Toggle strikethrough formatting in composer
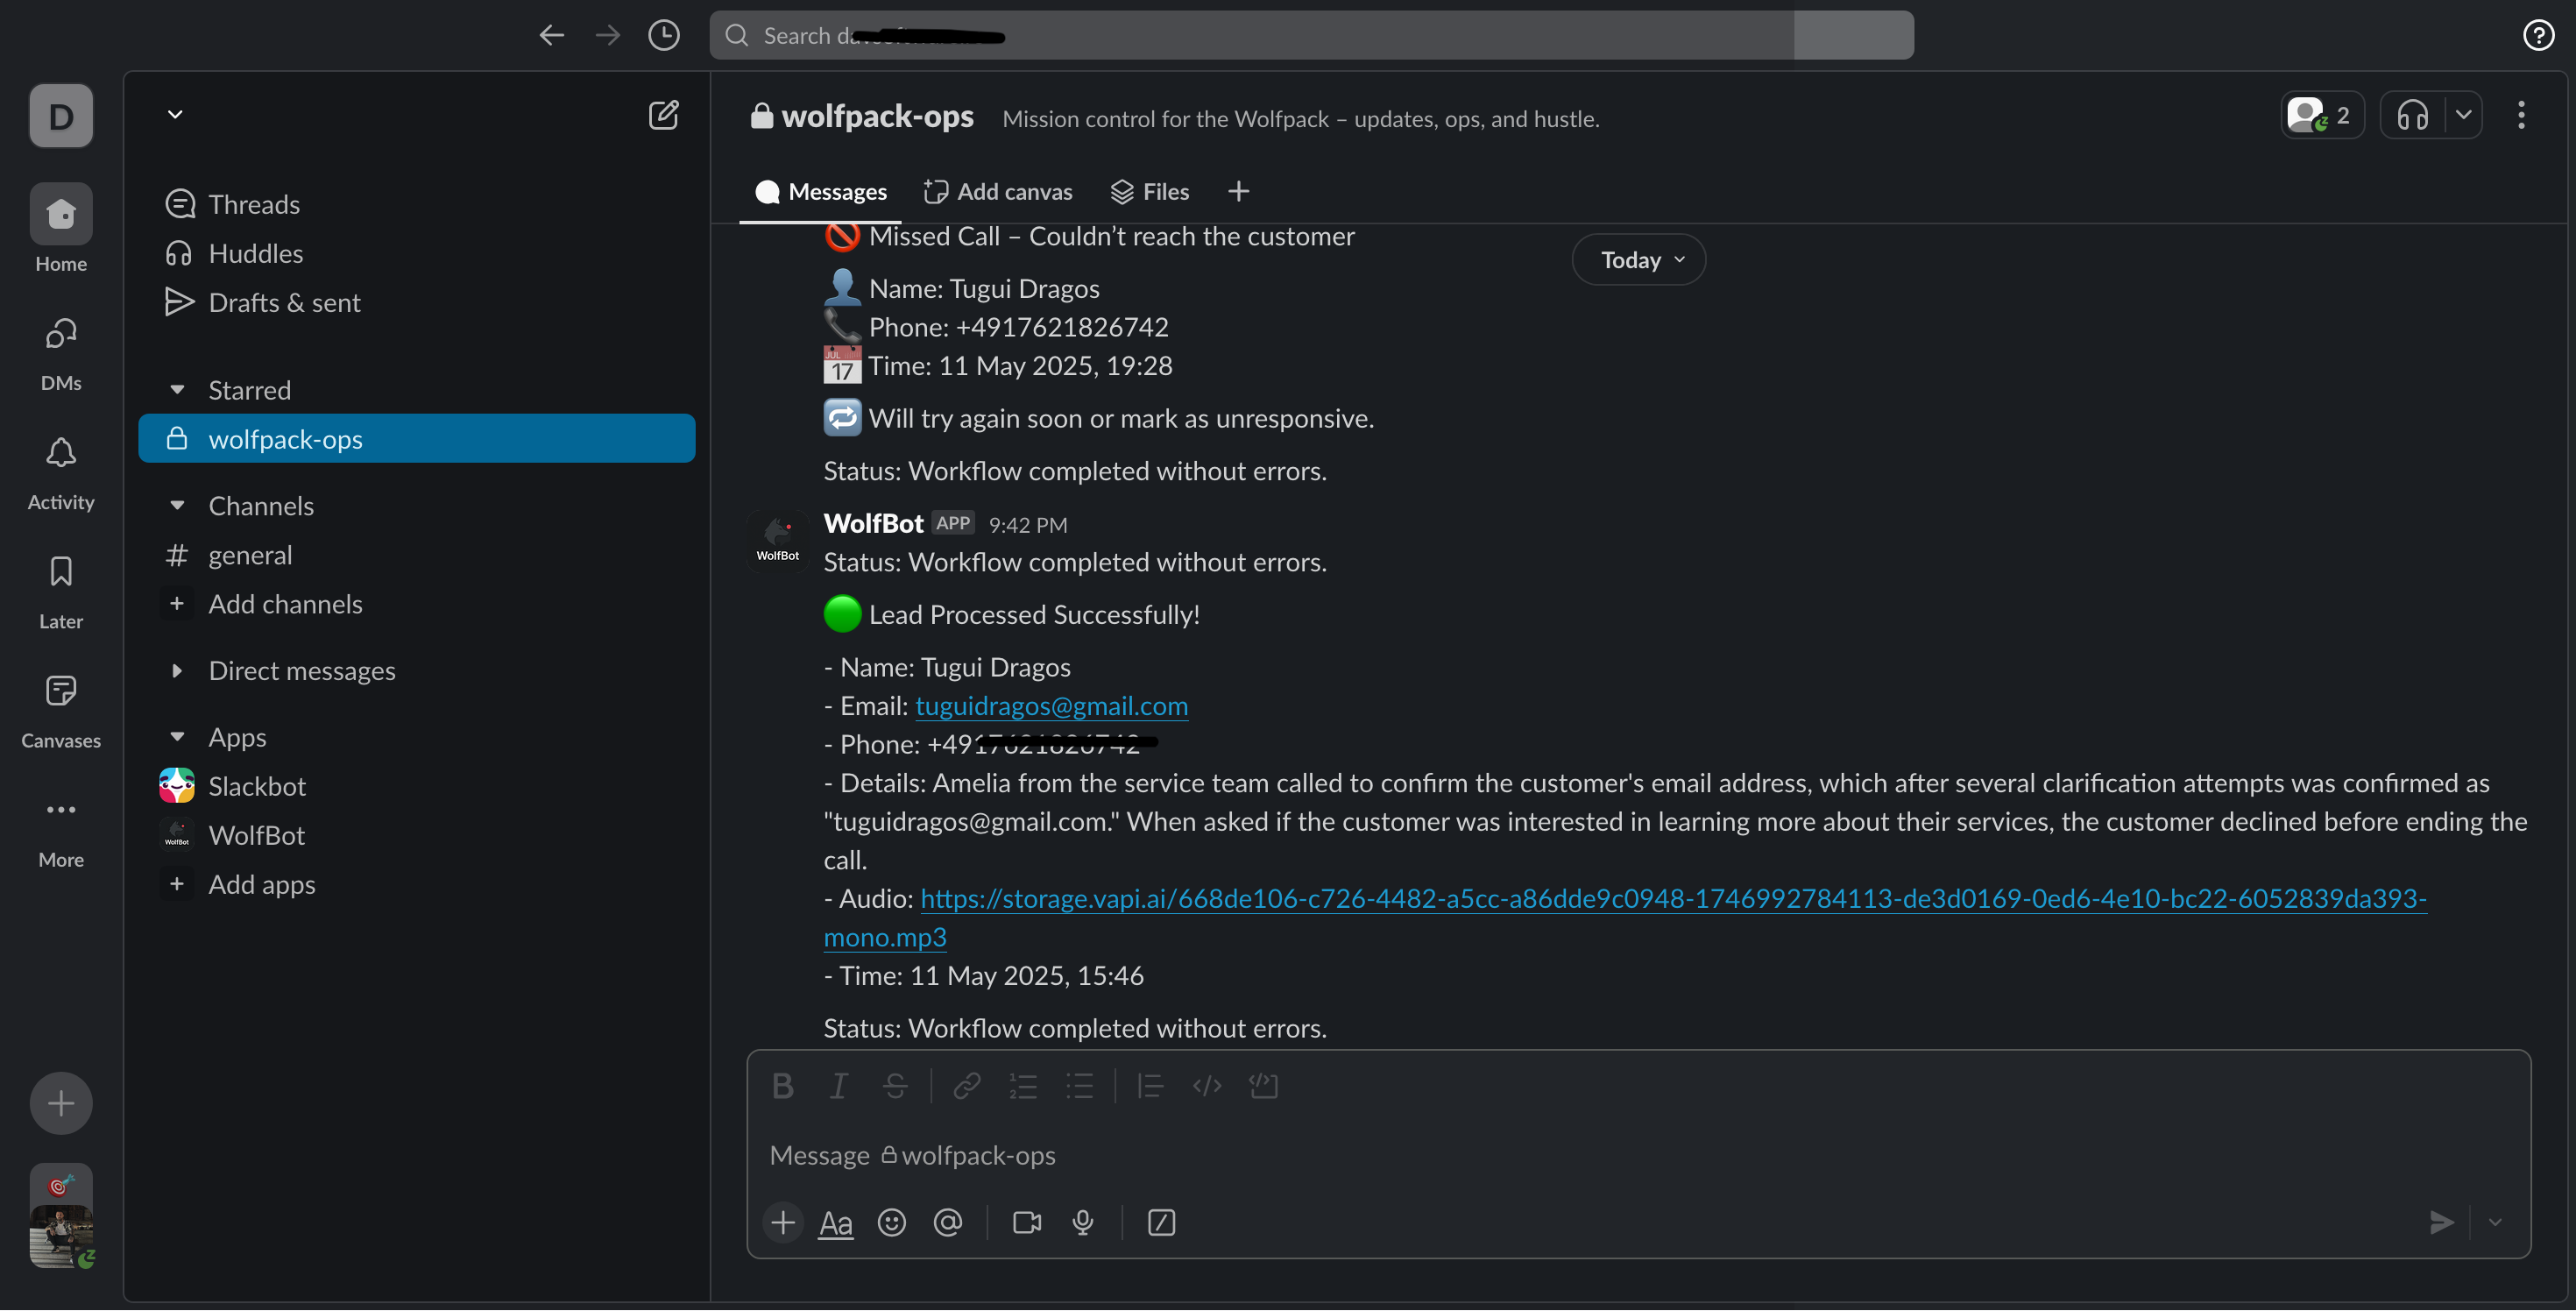 pos(895,1086)
